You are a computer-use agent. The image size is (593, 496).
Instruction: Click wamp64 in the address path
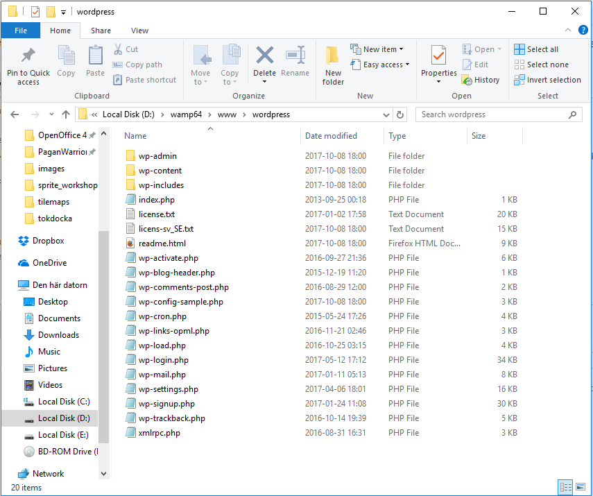click(x=186, y=114)
